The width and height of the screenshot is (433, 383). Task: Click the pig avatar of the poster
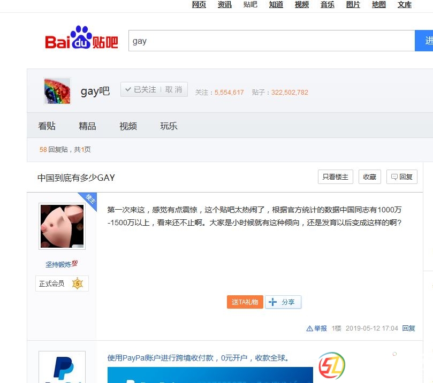point(62,226)
